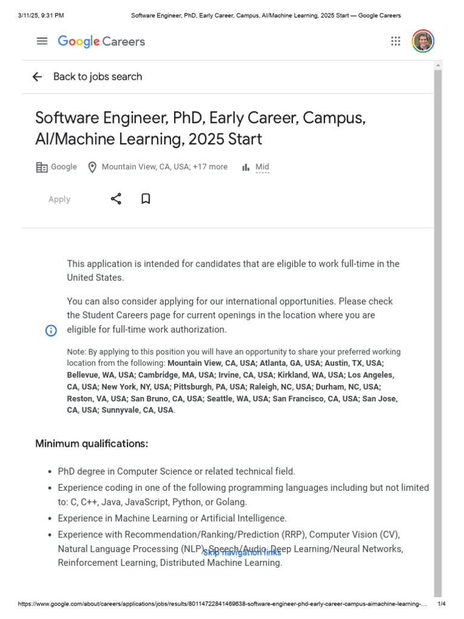This screenshot has width=464, height=619.
Task: Share this job posting
Action: tap(116, 199)
